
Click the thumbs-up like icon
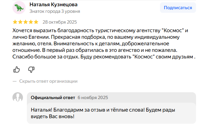[17, 70]
